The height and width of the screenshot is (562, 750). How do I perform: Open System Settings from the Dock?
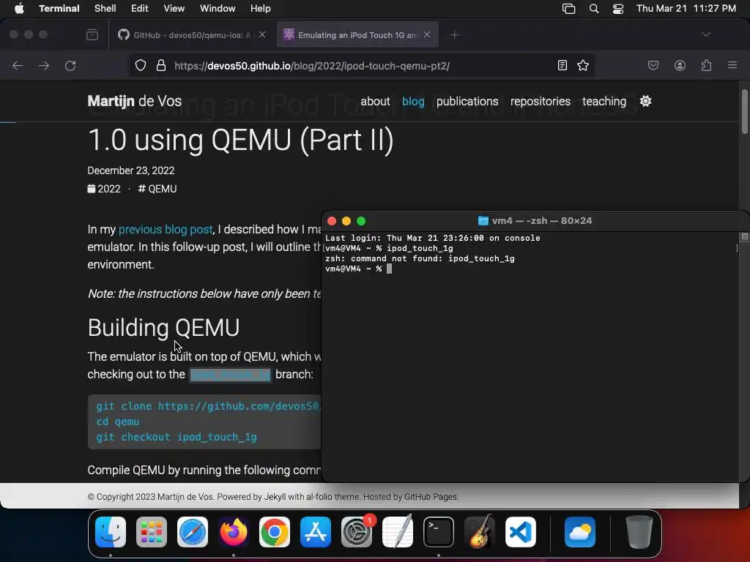(x=357, y=532)
